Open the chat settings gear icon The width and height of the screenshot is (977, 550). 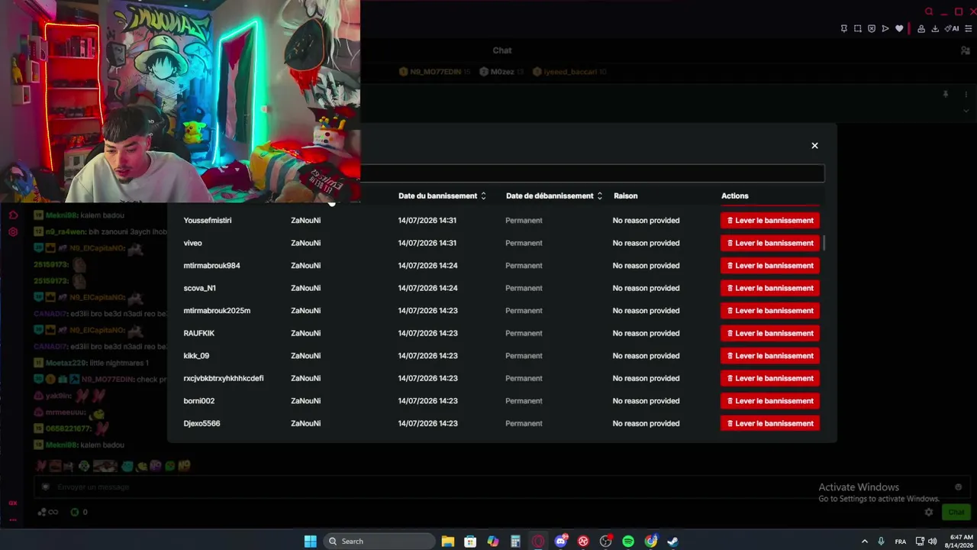click(x=929, y=513)
